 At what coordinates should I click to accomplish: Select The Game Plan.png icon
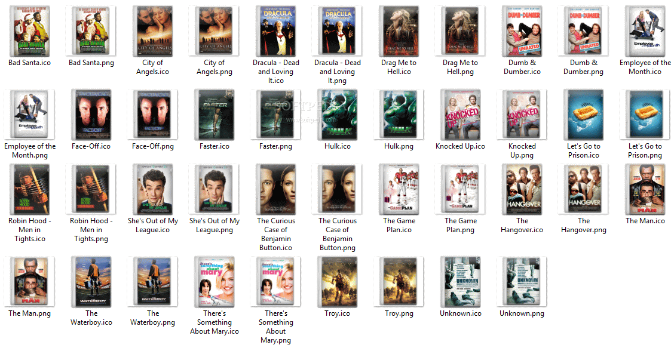coord(461,189)
